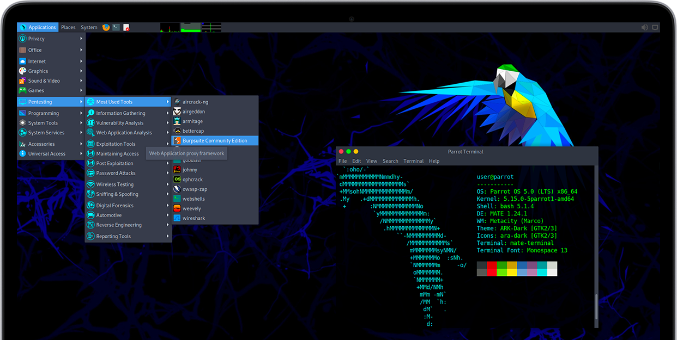Image resolution: width=677 pixels, height=340 pixels.
Task: Expand the Wireless Testing submenu arrow
Action: tap(168, 184)
